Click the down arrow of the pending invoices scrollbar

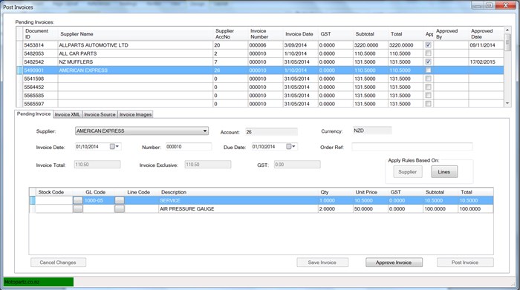(507, 104)
